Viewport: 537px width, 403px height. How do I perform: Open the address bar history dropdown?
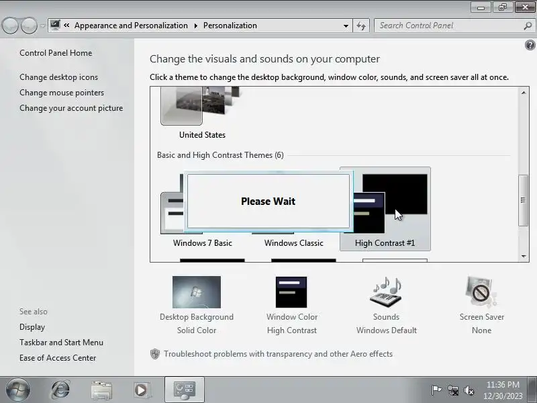tap(346, 26)
